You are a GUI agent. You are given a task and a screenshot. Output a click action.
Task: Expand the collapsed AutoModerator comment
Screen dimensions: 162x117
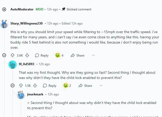pos(4,9)
